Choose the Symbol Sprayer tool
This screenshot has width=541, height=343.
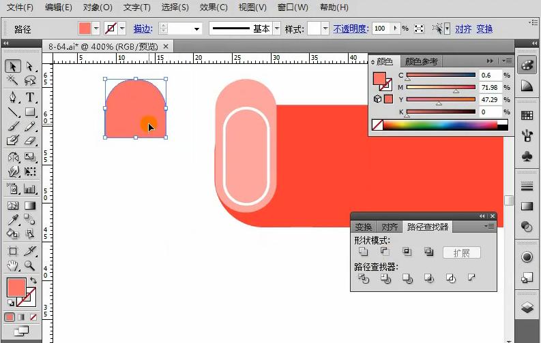pos(13,189)
